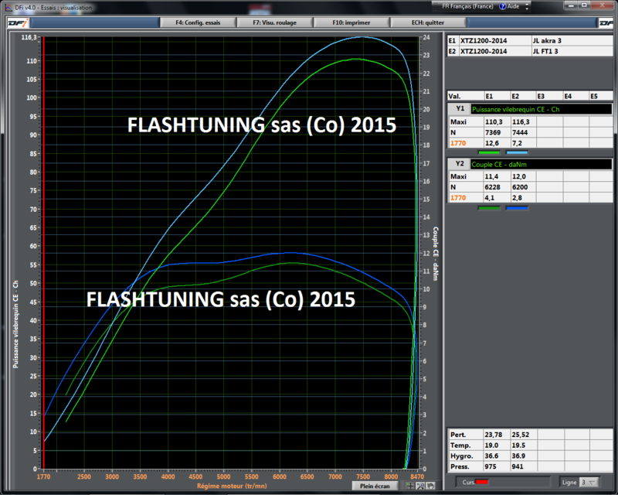This screenshot has height=495, width=618.
Task: Click torque rpm value 6228
Action: pos(497,187)
